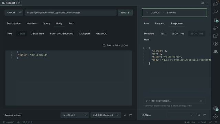Select the Response tab
The image size is (220, 124).
(x=177, y=23)
